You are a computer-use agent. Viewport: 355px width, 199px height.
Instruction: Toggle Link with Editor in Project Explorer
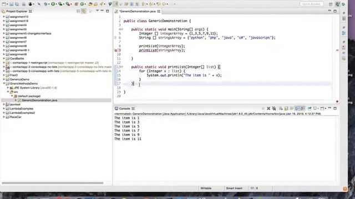[x=84, y=11]
